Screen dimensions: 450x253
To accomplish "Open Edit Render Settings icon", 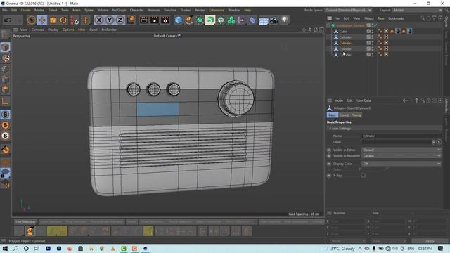I will pos(165,20).
